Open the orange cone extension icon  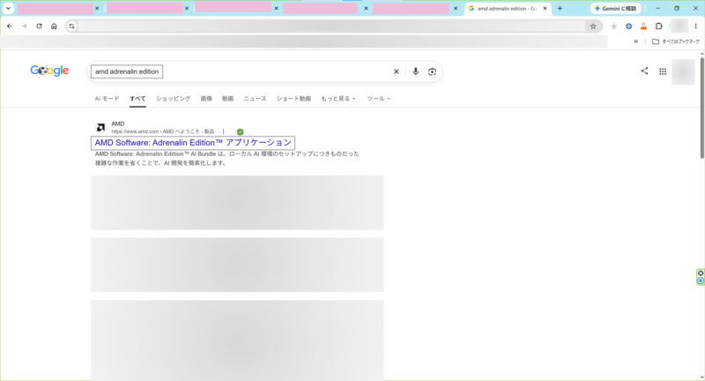(x=643, y=26)
